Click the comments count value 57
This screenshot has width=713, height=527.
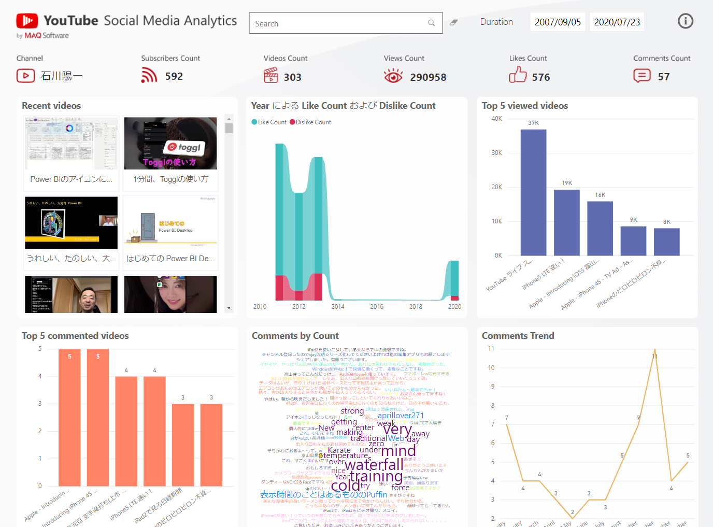664,77
